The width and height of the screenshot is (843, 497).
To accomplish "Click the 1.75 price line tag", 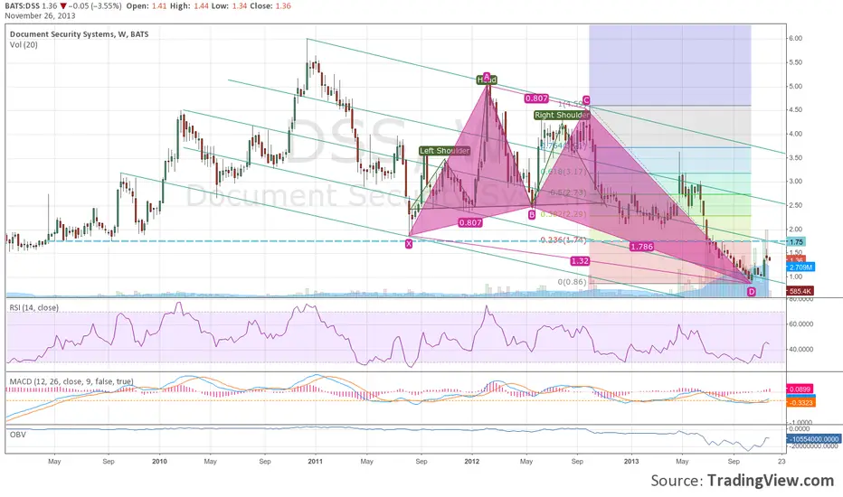I will 796,242.
